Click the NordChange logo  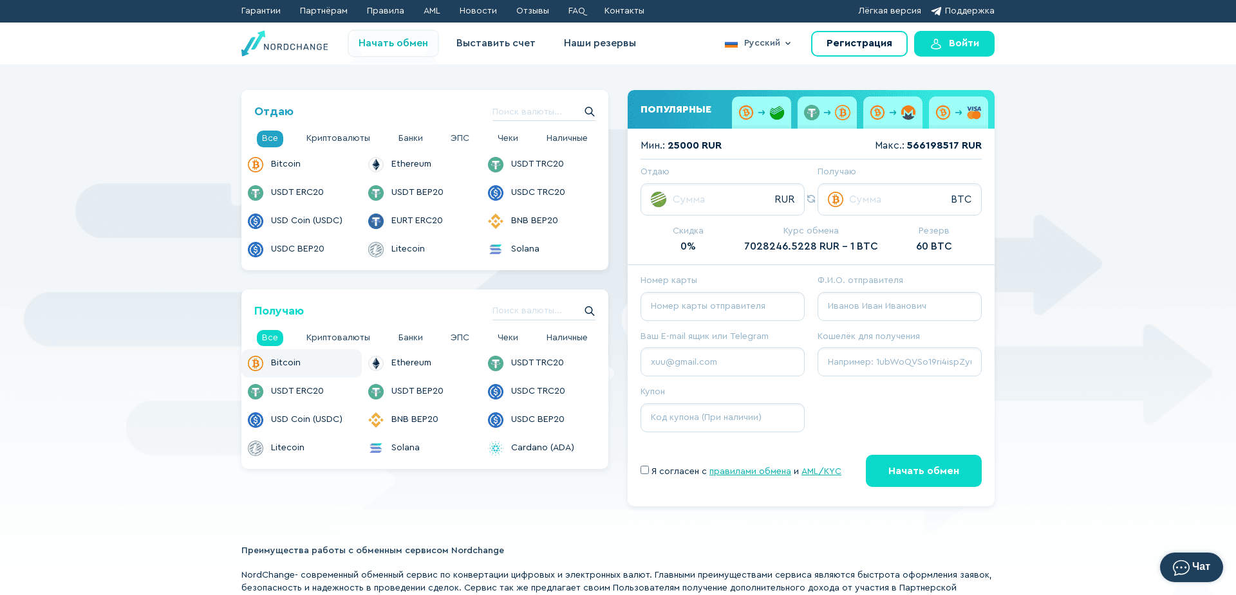click(285, 44)
